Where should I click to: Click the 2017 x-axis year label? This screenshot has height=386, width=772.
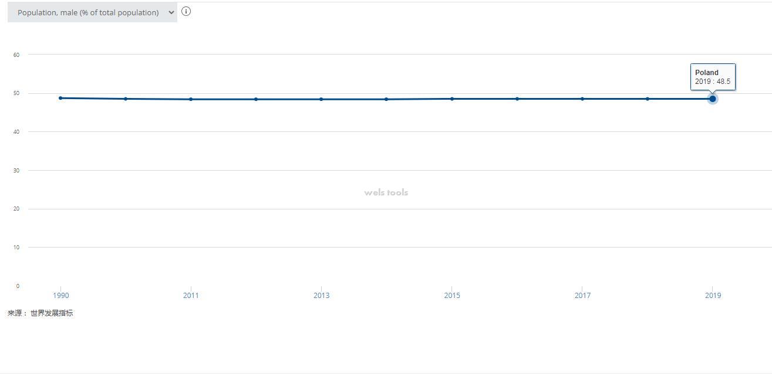(582, 296)
